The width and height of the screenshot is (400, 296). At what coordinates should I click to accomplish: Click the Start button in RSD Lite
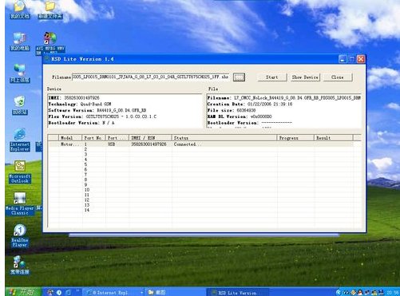pyautogui.click(x=272, y=77)
